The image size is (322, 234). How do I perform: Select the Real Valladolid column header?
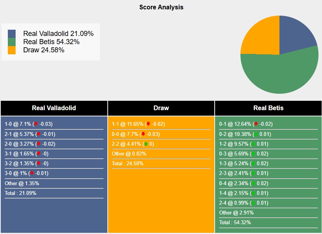[x=54, y=108]
